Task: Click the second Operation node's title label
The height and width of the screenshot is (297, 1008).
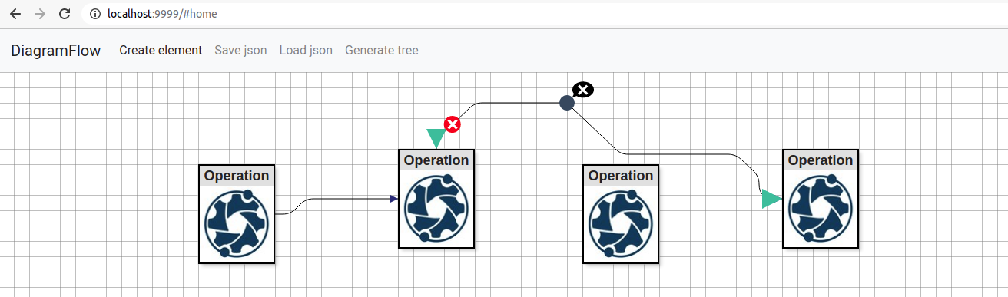Action: pos(436,160)
